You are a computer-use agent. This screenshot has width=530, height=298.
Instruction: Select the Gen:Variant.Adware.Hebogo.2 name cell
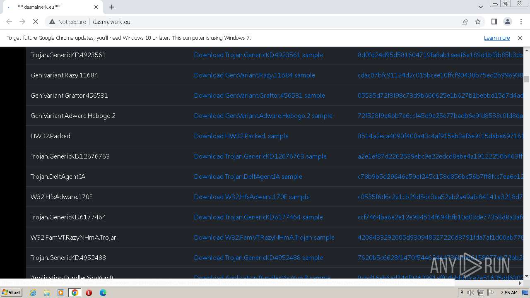click(73, 115)
